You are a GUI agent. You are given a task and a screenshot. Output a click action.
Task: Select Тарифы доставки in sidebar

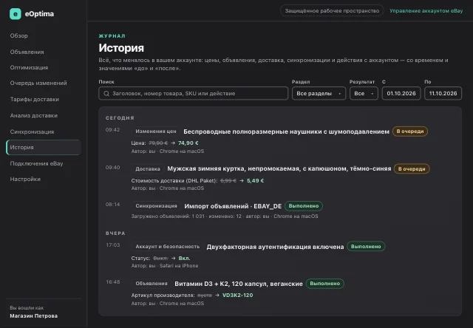(35, 99)
